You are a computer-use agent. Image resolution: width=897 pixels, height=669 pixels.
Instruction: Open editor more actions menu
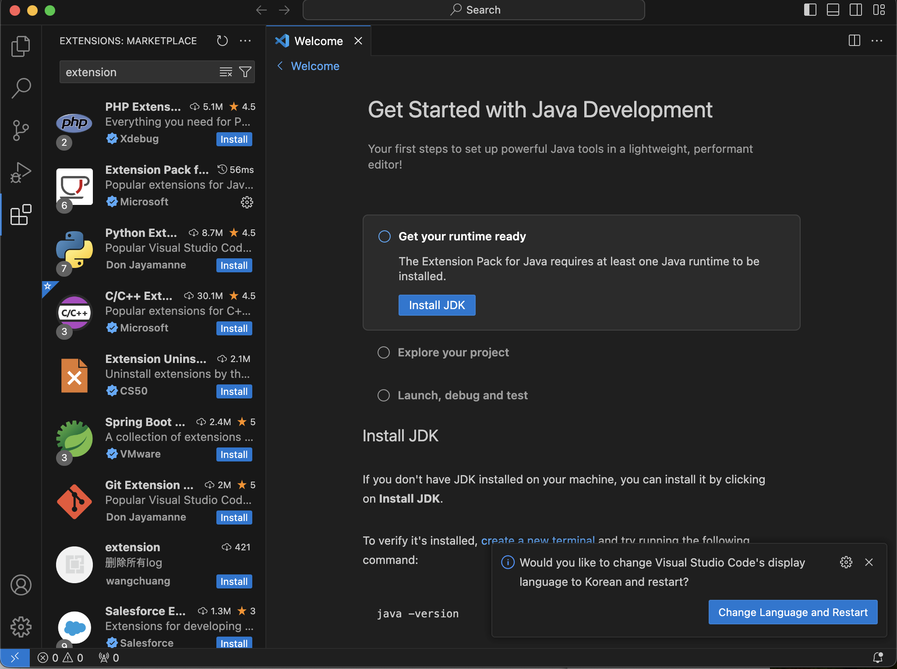[877, 41]
